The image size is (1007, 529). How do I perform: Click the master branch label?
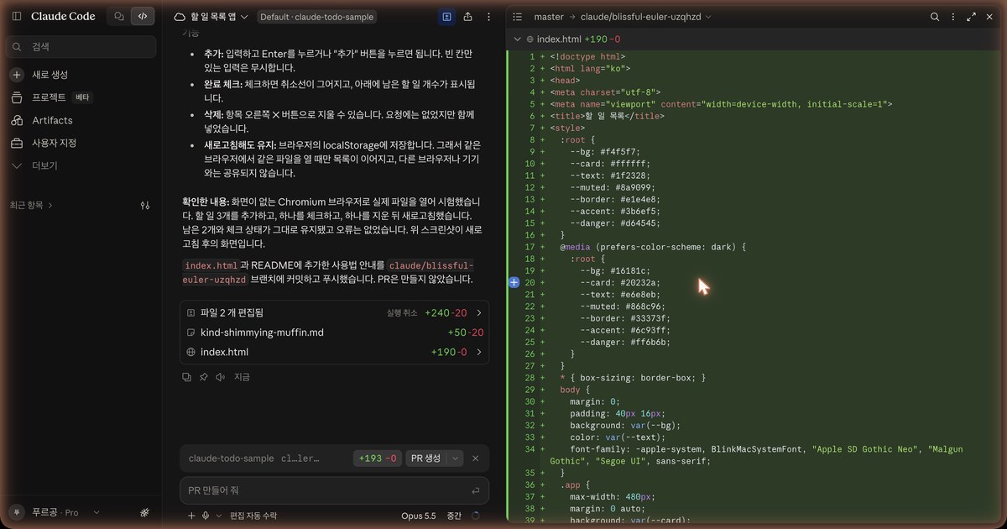click(549, 17)
